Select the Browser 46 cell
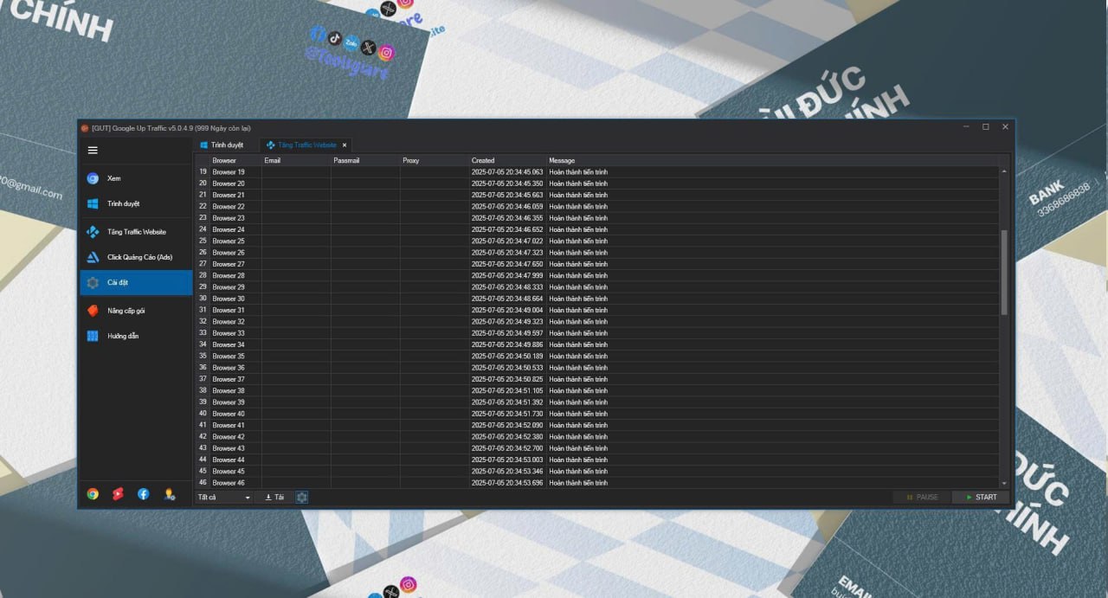 point(235,483)
